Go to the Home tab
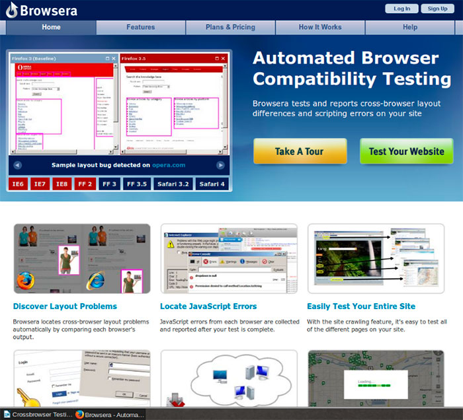This screenshot has height=420, width=463. [x=51, y=27]
